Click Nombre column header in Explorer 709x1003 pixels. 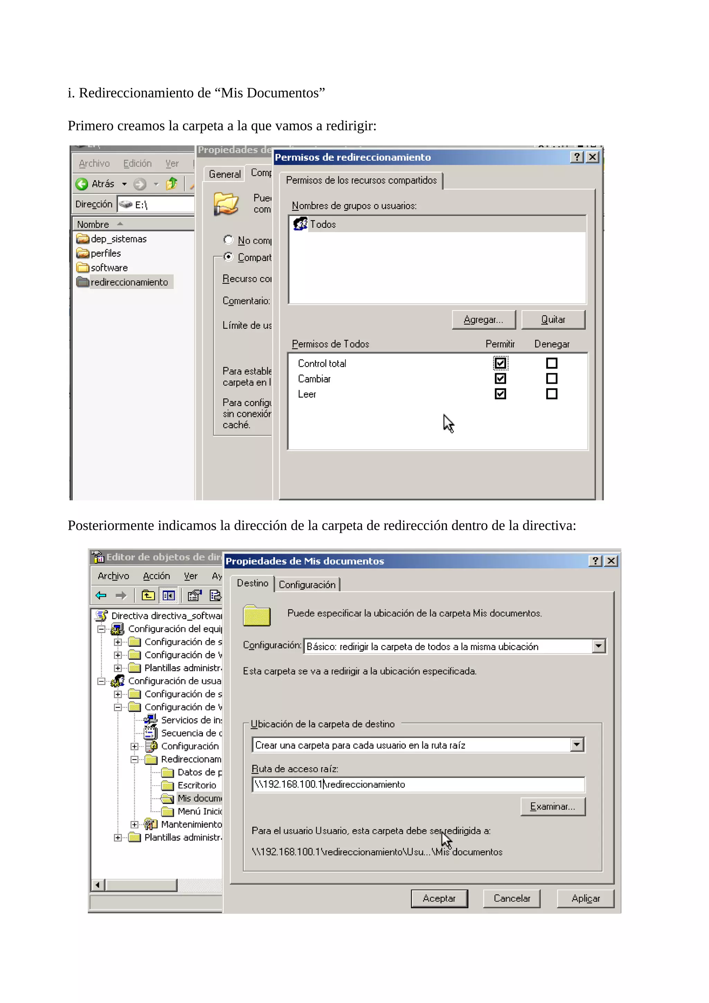point(133,224)
